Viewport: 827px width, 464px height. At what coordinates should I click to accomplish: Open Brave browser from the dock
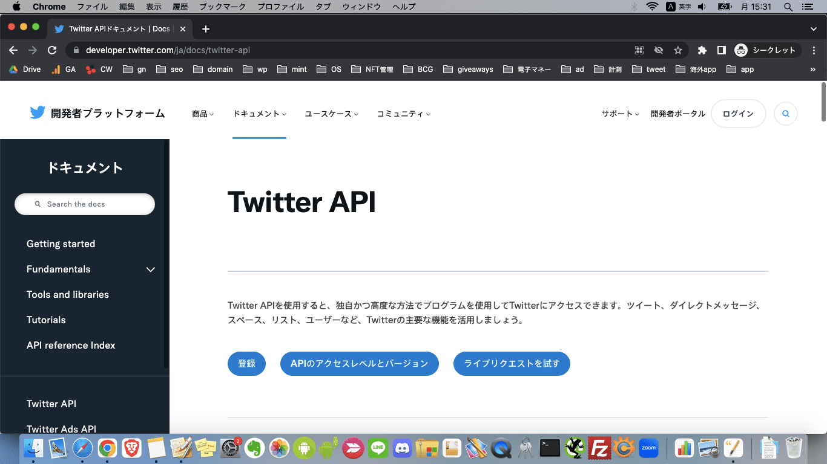click(131, 448)
